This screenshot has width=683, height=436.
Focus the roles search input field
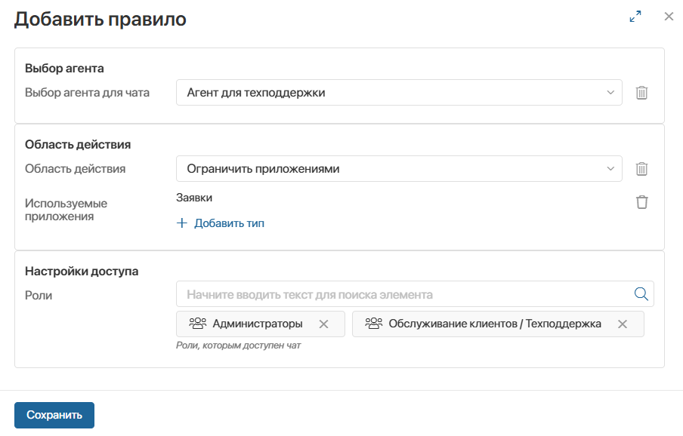click(x=400, y=294)
